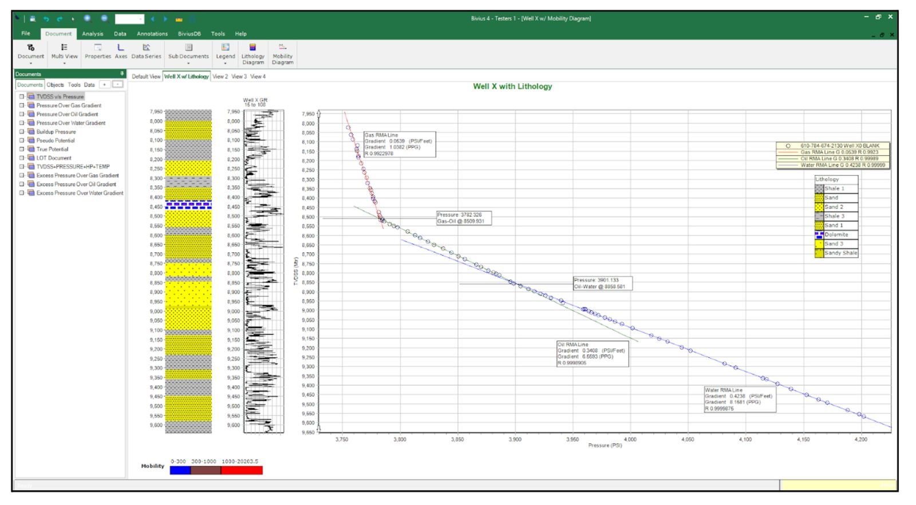Click the undo arrow in title bar
This screenshot has width=916, height=505.
(x=46, y=19)
